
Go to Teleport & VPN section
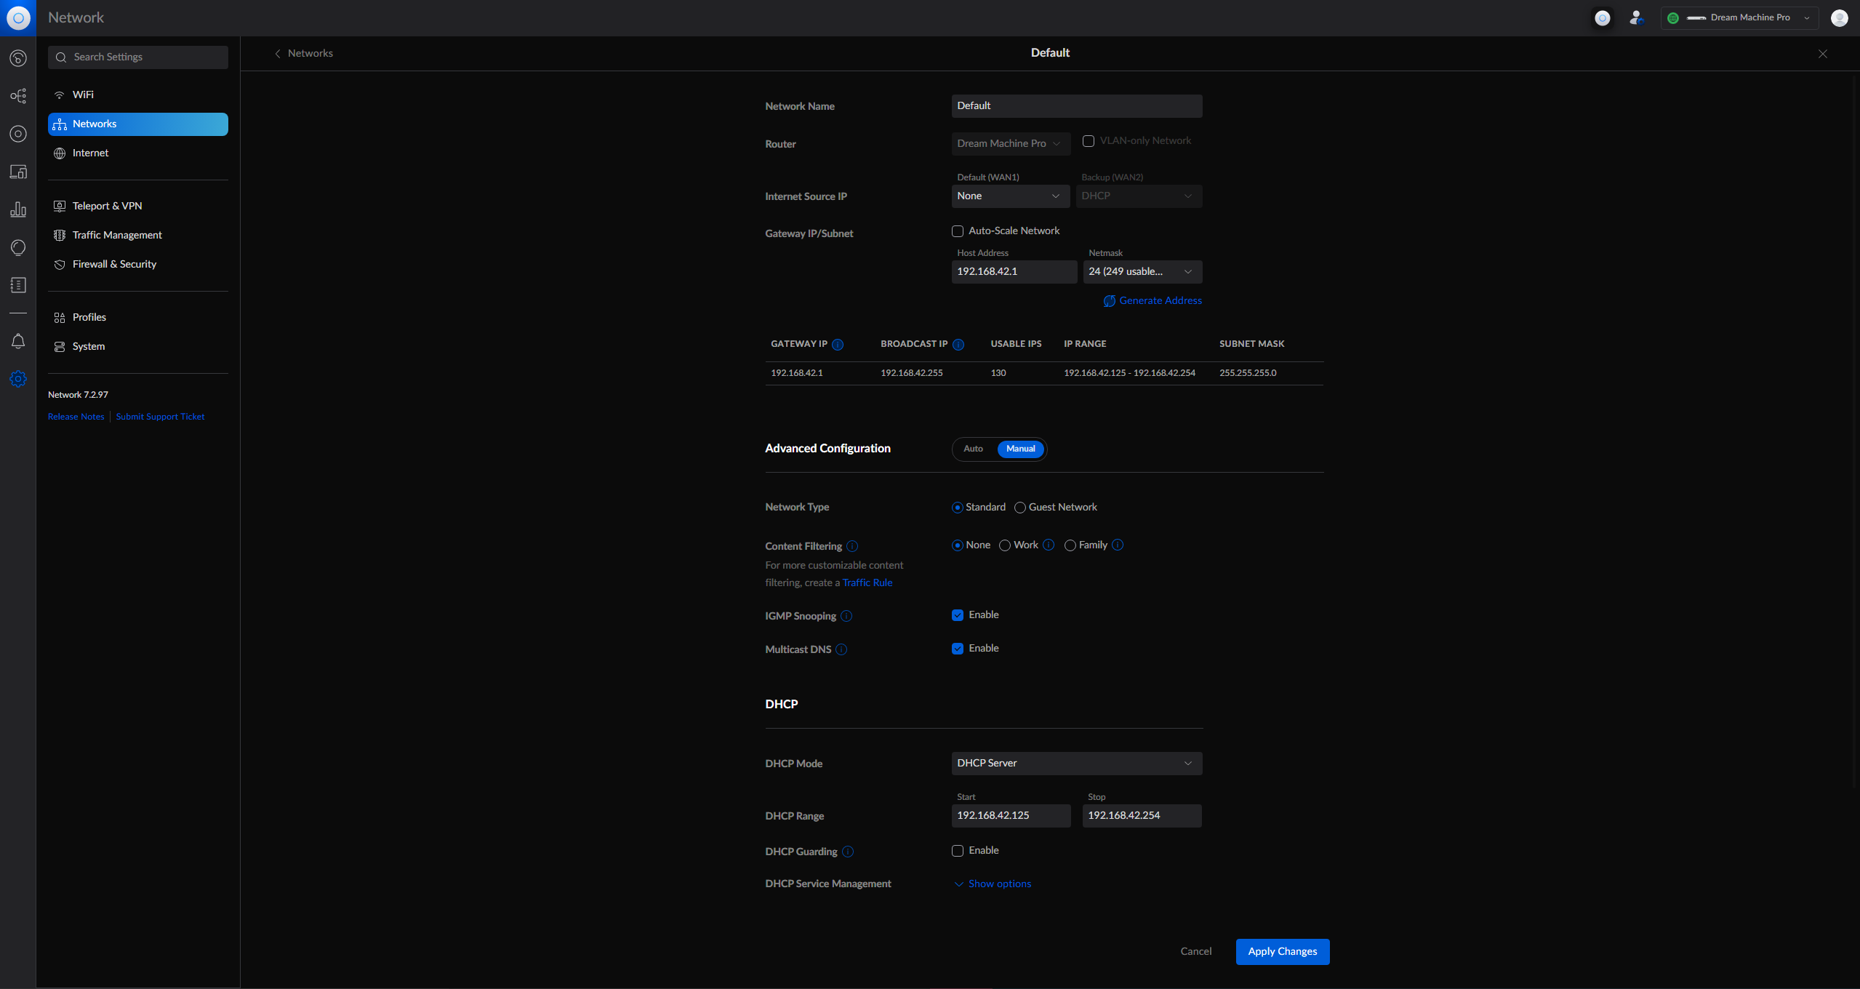click(107, 206)
